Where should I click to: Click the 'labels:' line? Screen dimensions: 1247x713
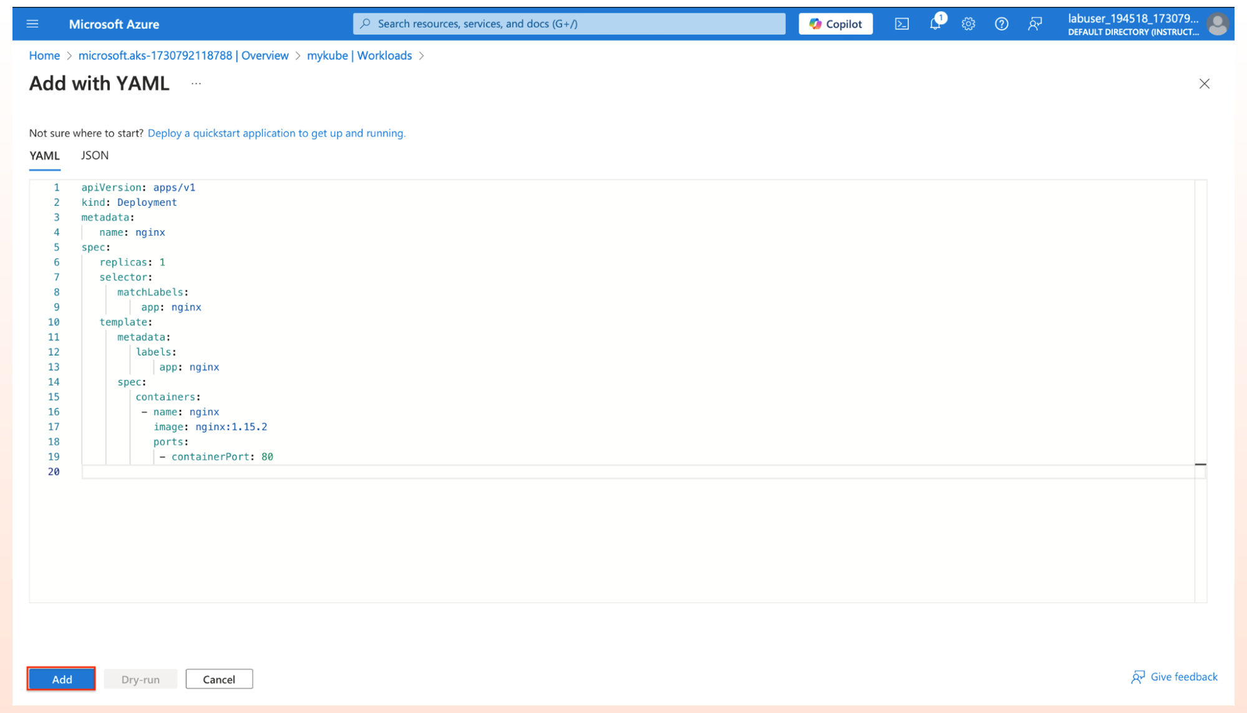156,352
